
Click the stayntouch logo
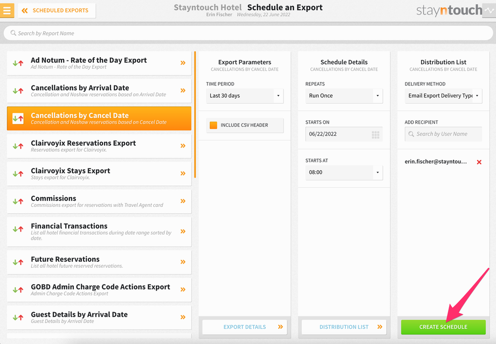pyautogui.click(x=449, y=10)
